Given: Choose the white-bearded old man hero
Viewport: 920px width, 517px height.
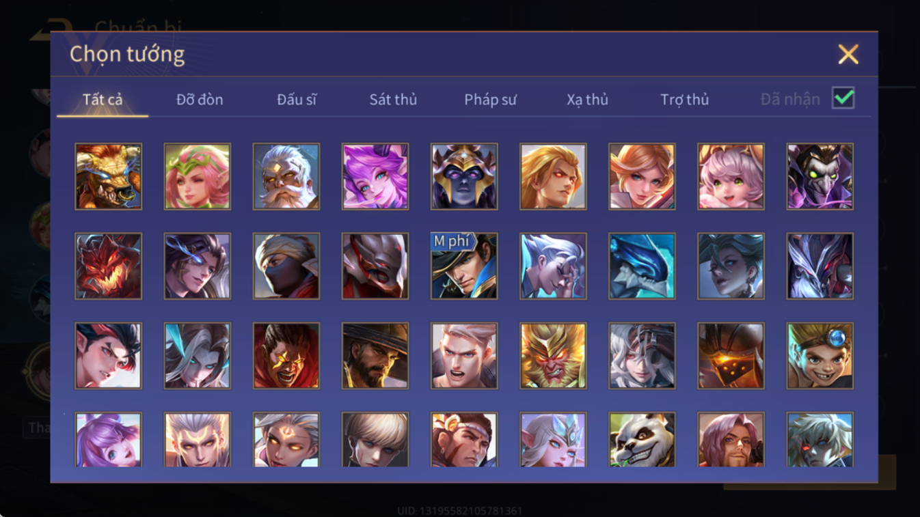Looking at the screenshot, I should pos(286,176).
